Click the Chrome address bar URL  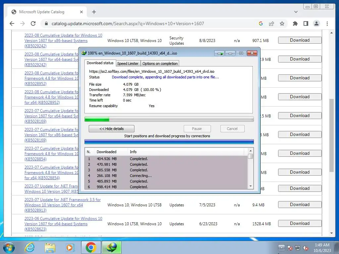(x=127, y=23)
